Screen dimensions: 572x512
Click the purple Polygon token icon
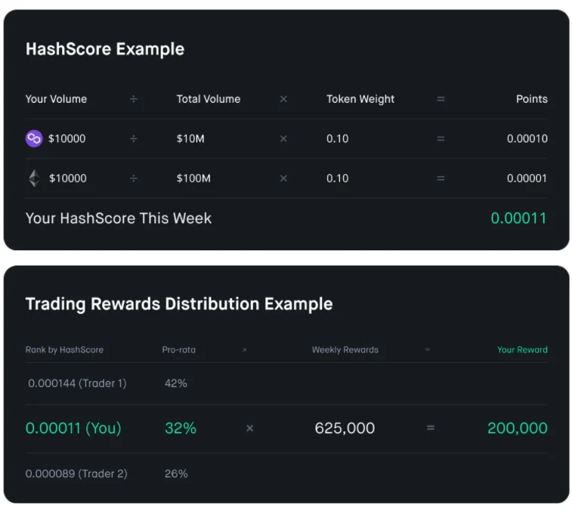34,138
